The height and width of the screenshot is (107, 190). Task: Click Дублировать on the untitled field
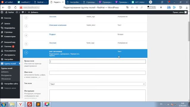[x=65, y=54]
